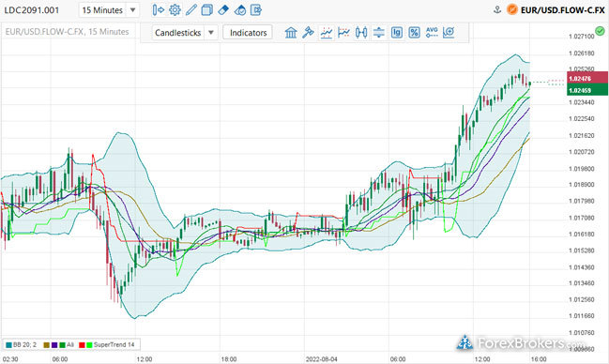Viewport: 609px width, 364px height.
Task: Click the green connection status checkmark
Action: point(600,31)
